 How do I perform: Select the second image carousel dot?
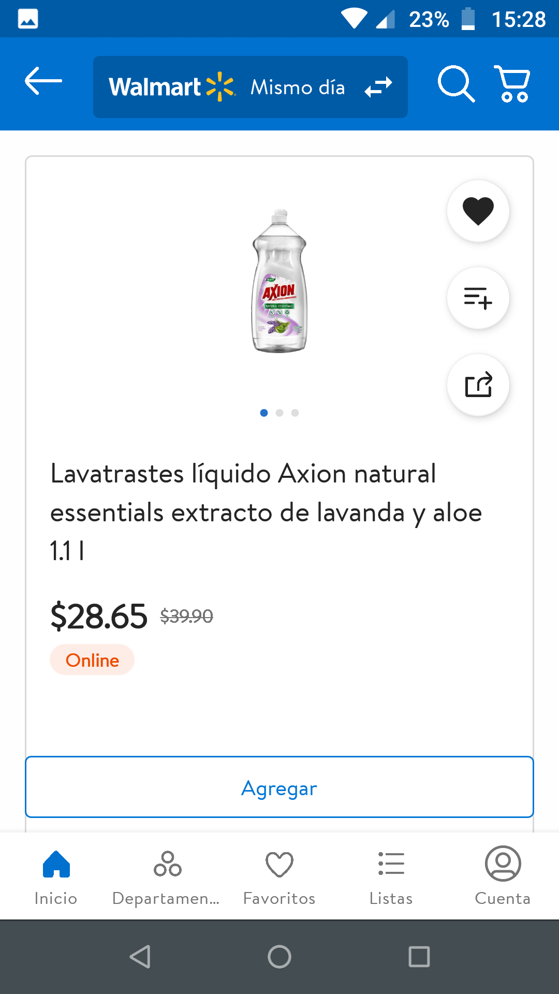[x=279, y=413]
